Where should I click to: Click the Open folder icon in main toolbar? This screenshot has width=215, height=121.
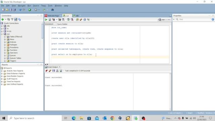click(7, 10)
